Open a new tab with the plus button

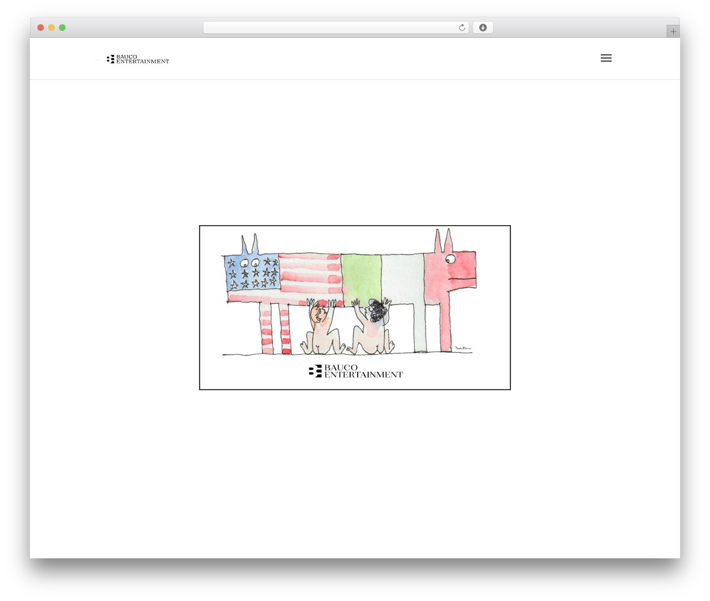click(673, 32)
